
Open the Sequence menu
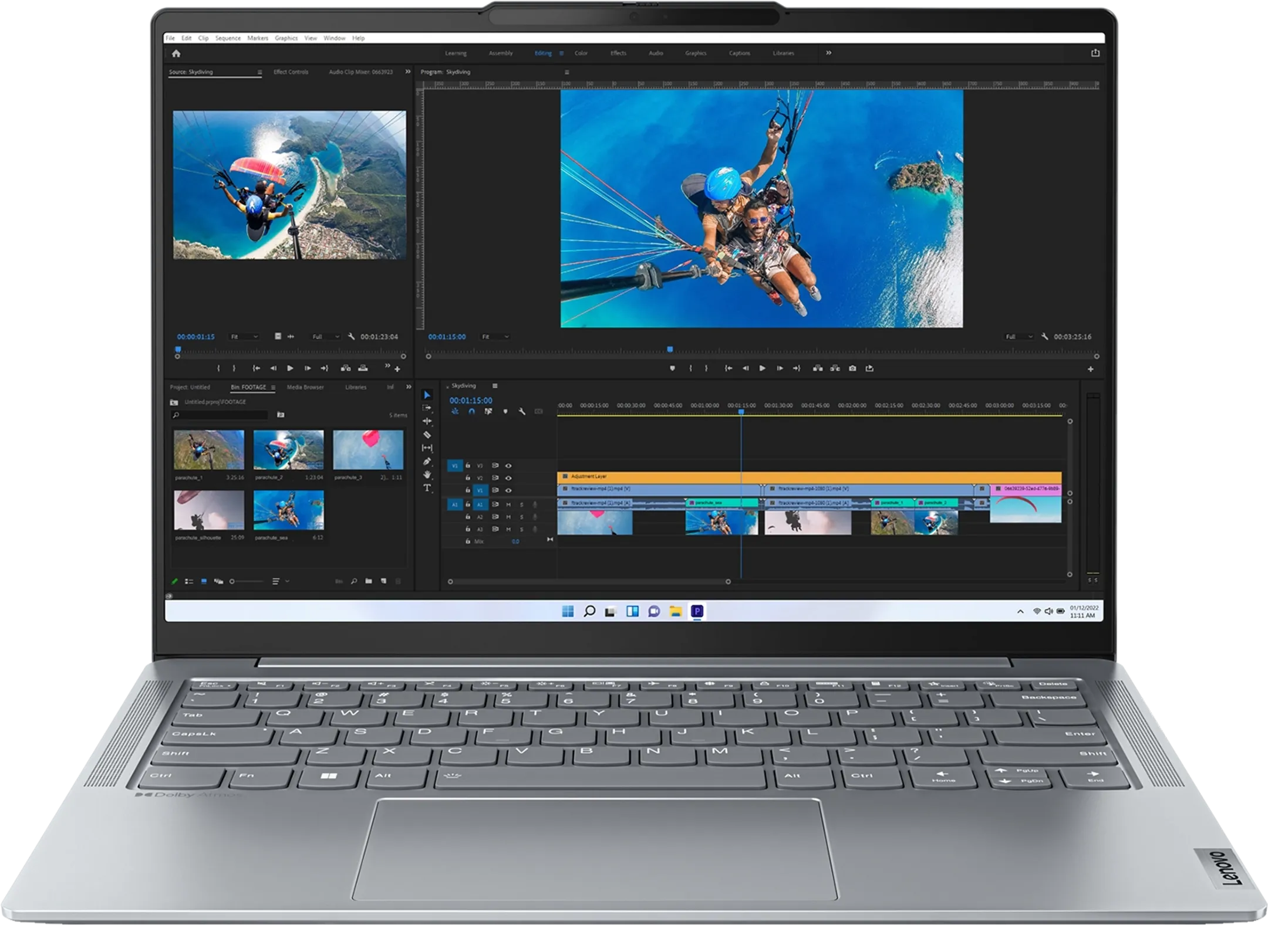coord(228,38)
